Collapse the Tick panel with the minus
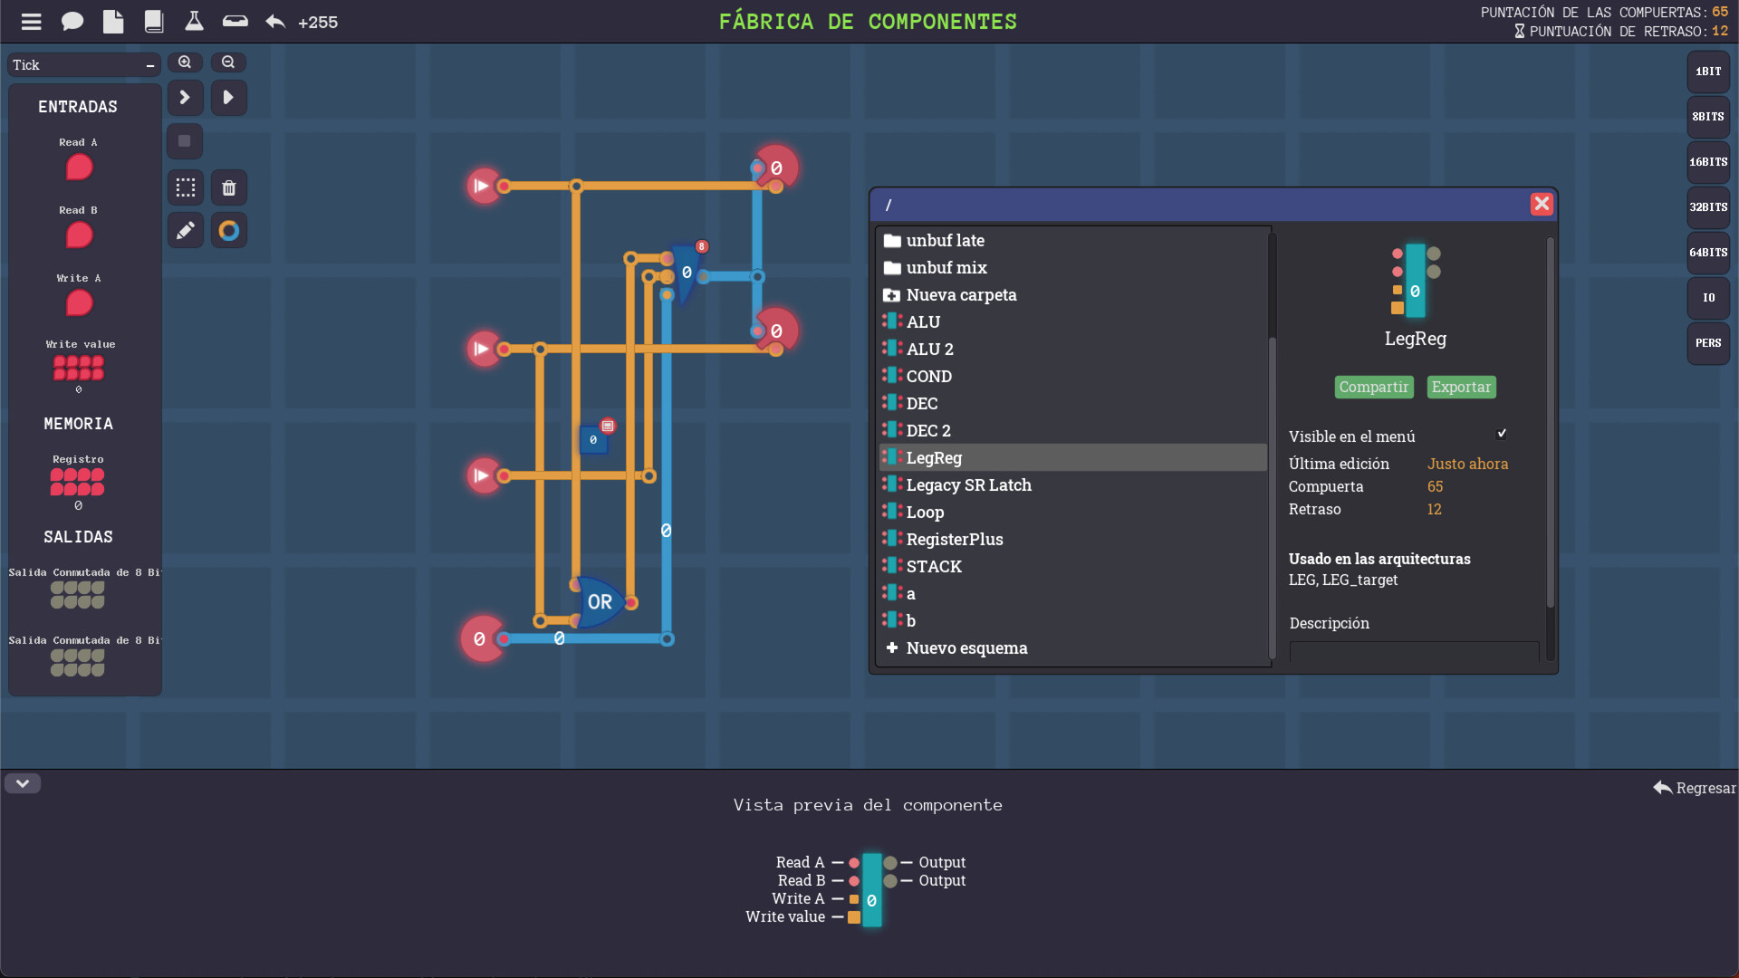The height and width of the screenshot is (978, 1739). click(149, 64)
